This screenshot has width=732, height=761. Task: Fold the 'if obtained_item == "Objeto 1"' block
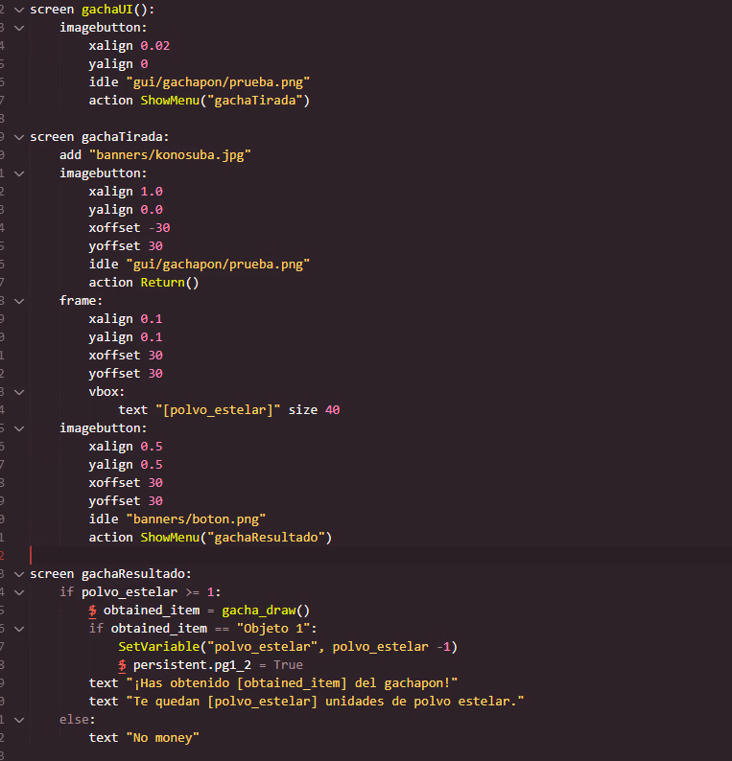click(x=18, y=628)
